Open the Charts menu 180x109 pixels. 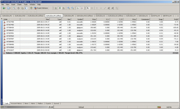(19, 5)
